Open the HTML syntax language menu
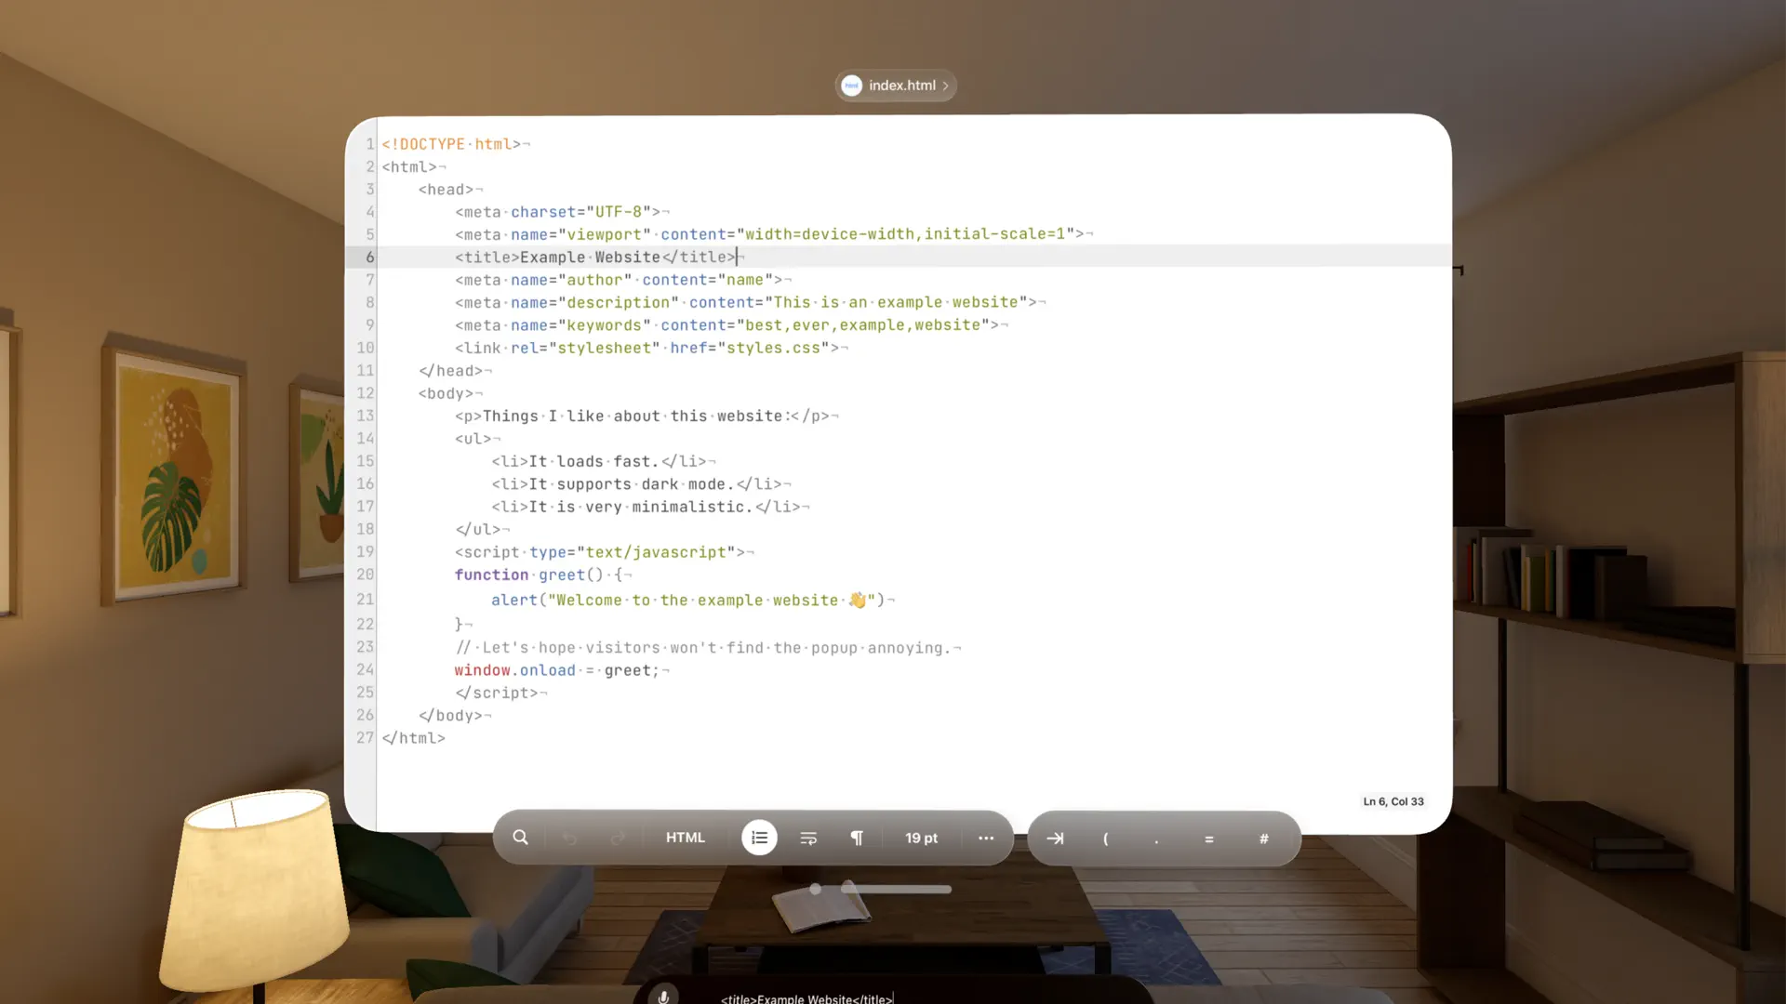Image resolution: width=1786 pixels, height=1004 pixels. (685, 838)
